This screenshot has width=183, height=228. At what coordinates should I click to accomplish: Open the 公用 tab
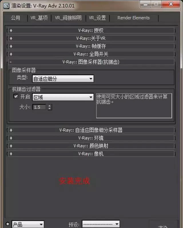pos(16,18)
